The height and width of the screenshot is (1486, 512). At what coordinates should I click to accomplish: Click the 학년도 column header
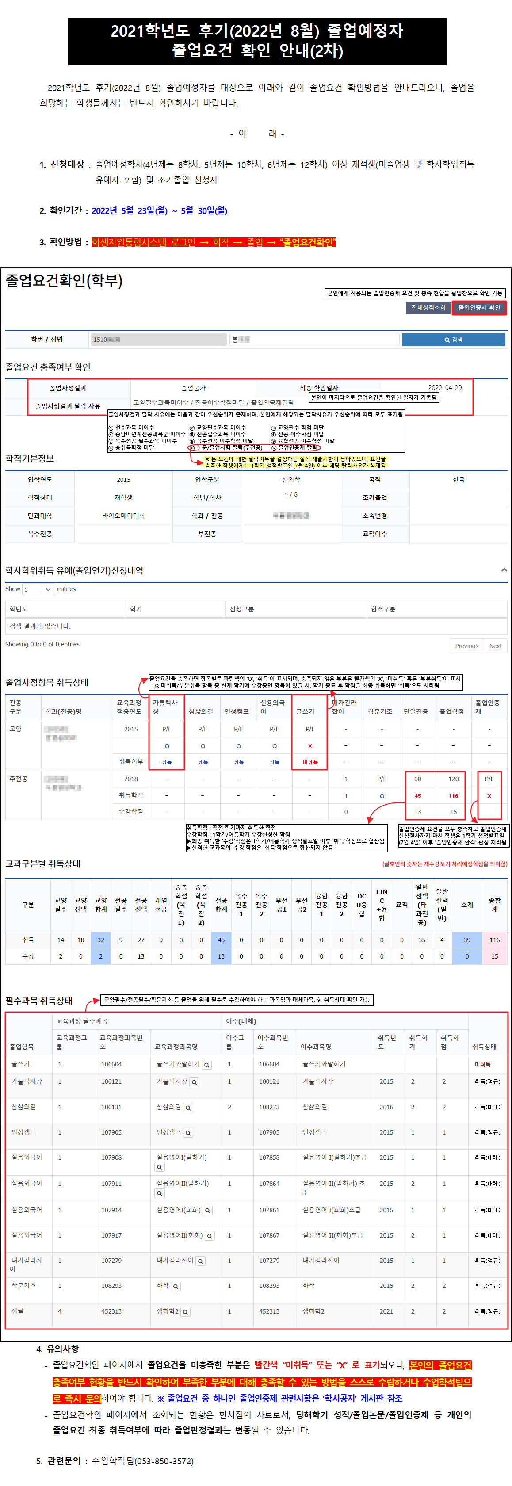coord(19,609)
